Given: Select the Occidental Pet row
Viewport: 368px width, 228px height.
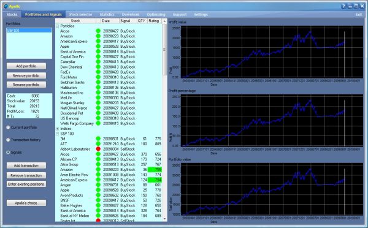Looking at the screenshot, I should click(109, 113).
